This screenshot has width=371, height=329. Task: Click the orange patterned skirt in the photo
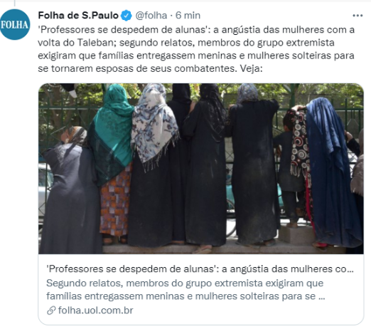point(115,202)
